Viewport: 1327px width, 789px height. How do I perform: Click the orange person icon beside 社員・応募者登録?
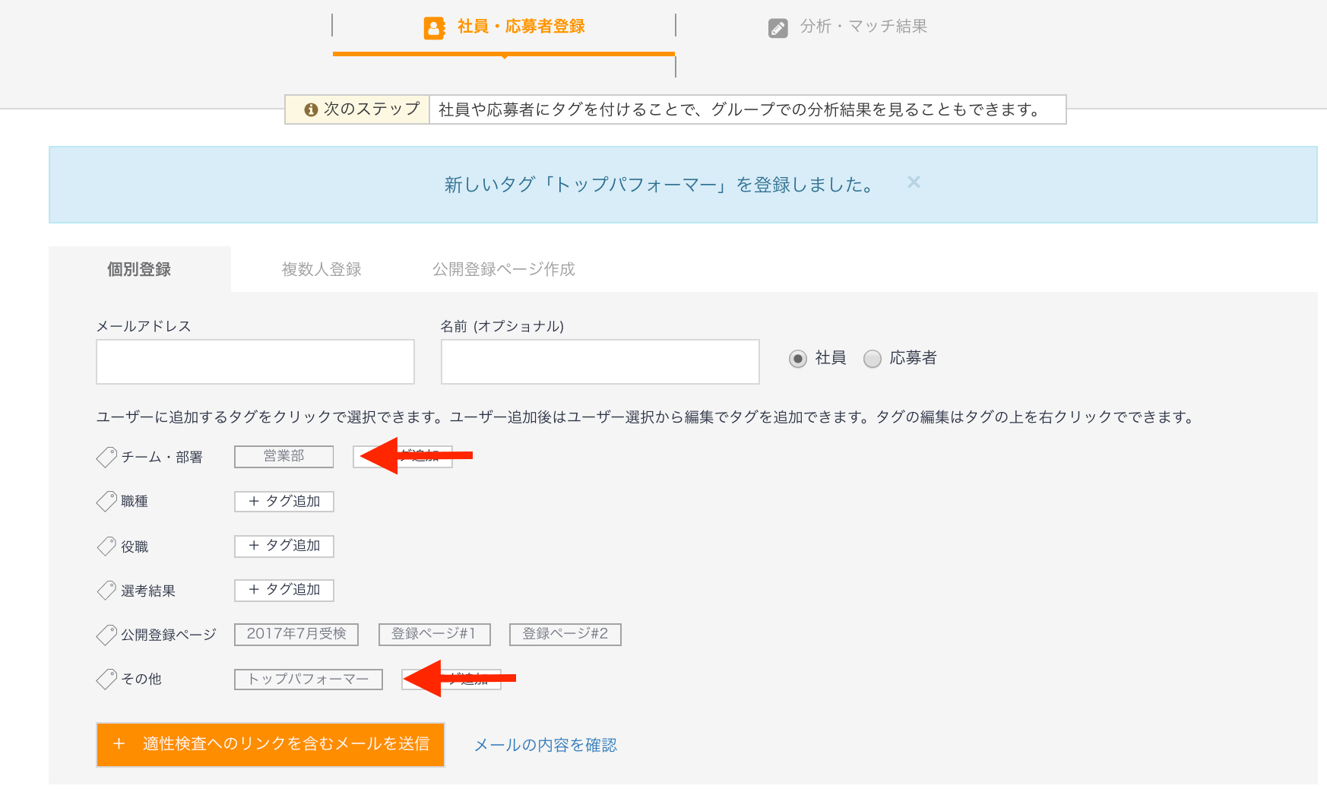tap(434, 28)
